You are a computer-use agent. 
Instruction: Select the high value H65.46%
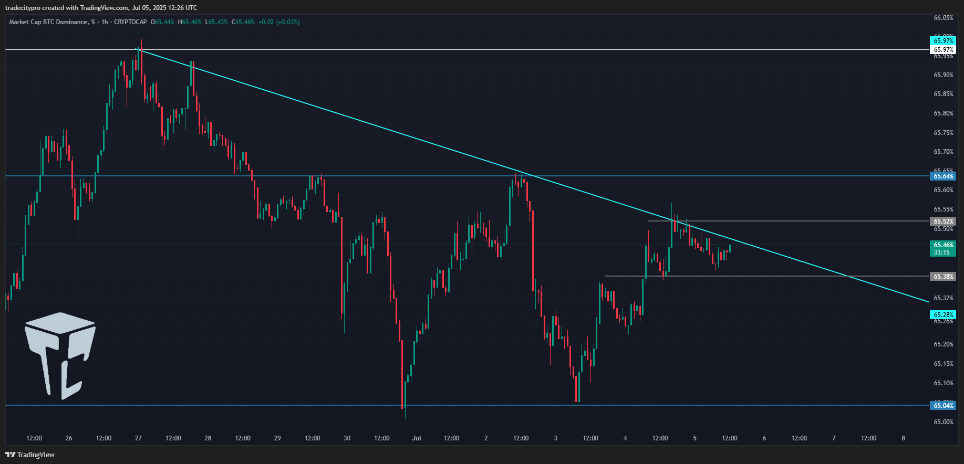click(190, 22)
